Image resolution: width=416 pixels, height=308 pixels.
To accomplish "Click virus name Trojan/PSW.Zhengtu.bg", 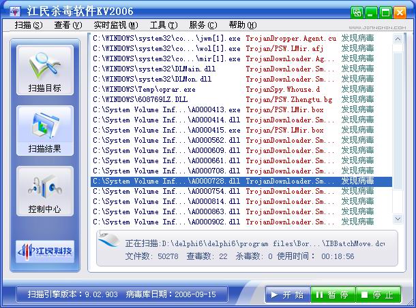I will point(289,100).
